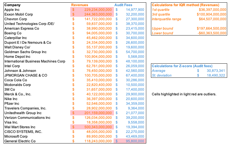Select Merck & Co., Inc. cell
Screen dimensions: 231x147
18,94
